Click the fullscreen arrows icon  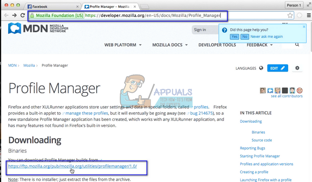pyautogui.click(x=309, y=5)
